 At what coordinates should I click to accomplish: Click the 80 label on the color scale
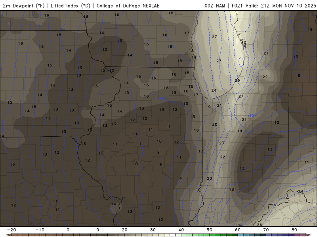tap(294, 230)
